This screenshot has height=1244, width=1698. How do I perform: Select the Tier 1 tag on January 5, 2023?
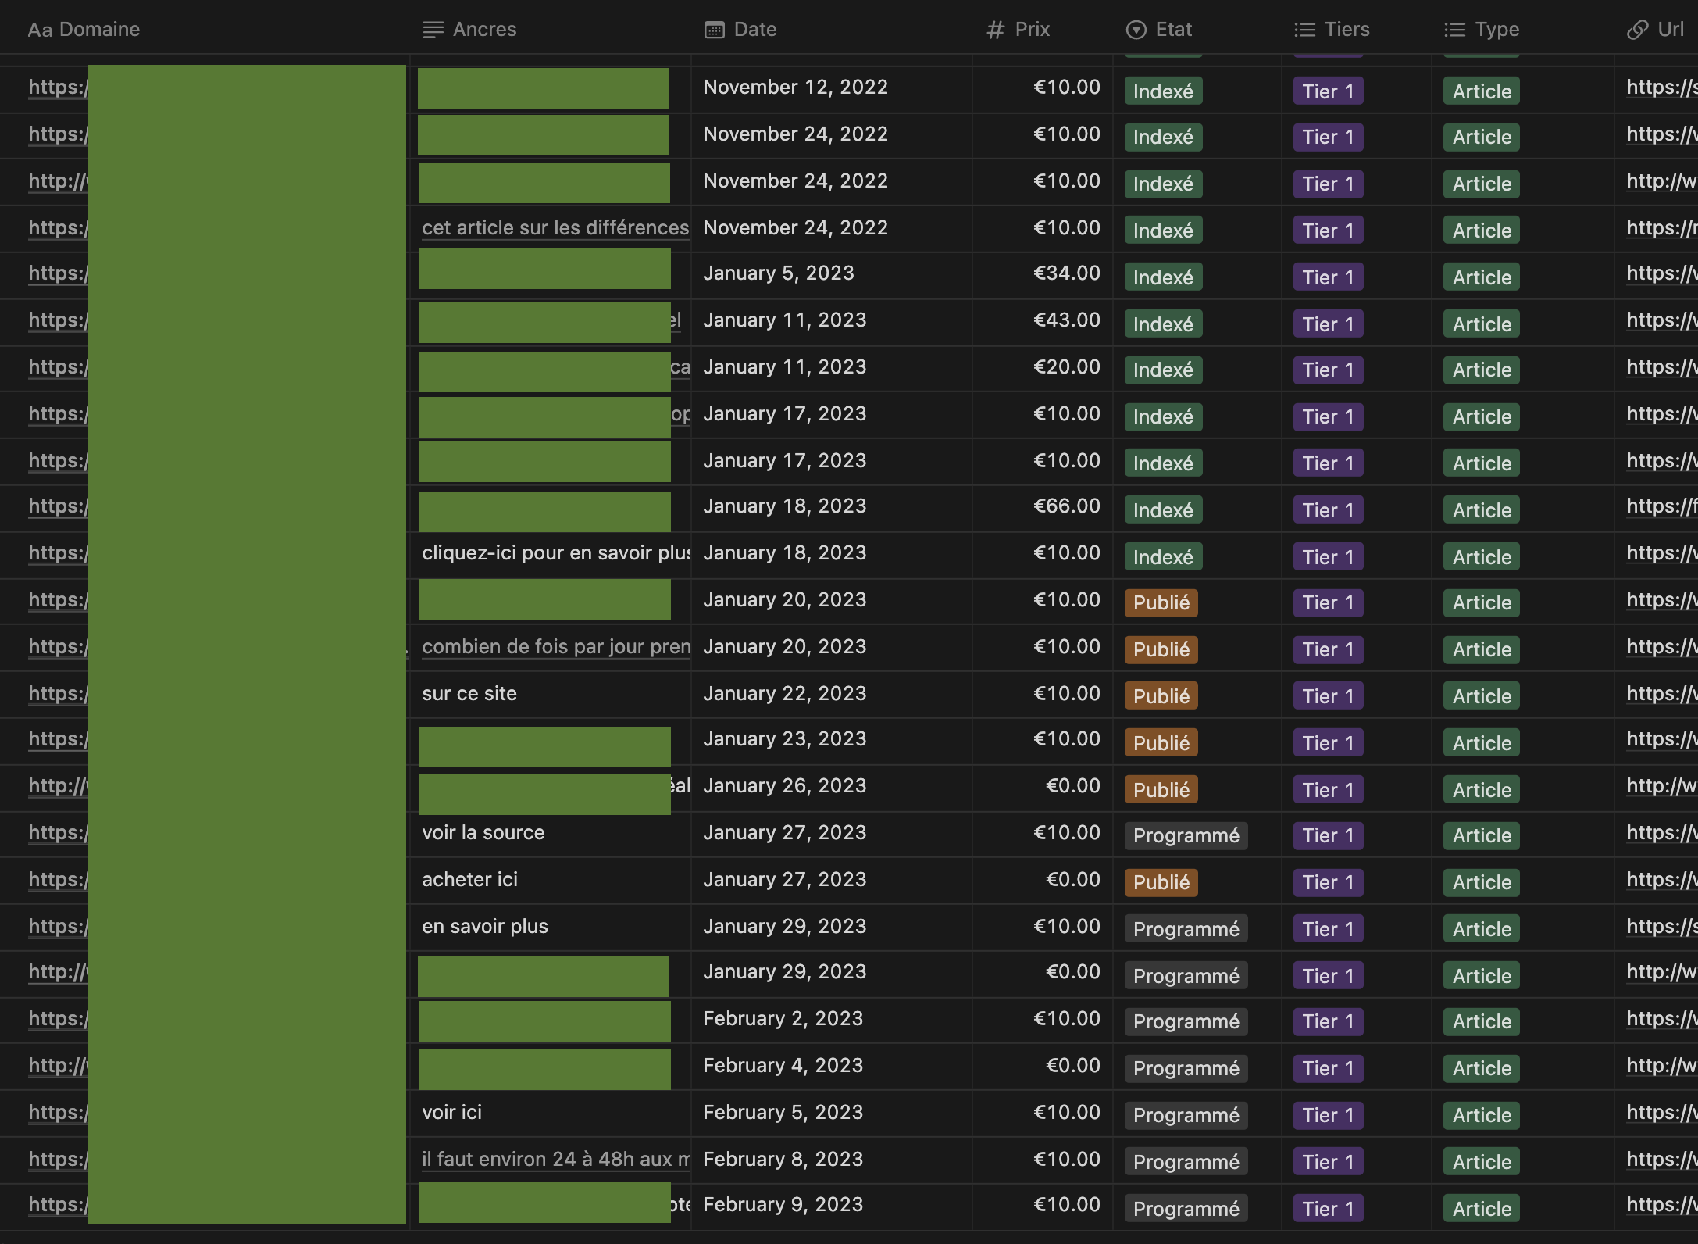(x=1328, y=277)
